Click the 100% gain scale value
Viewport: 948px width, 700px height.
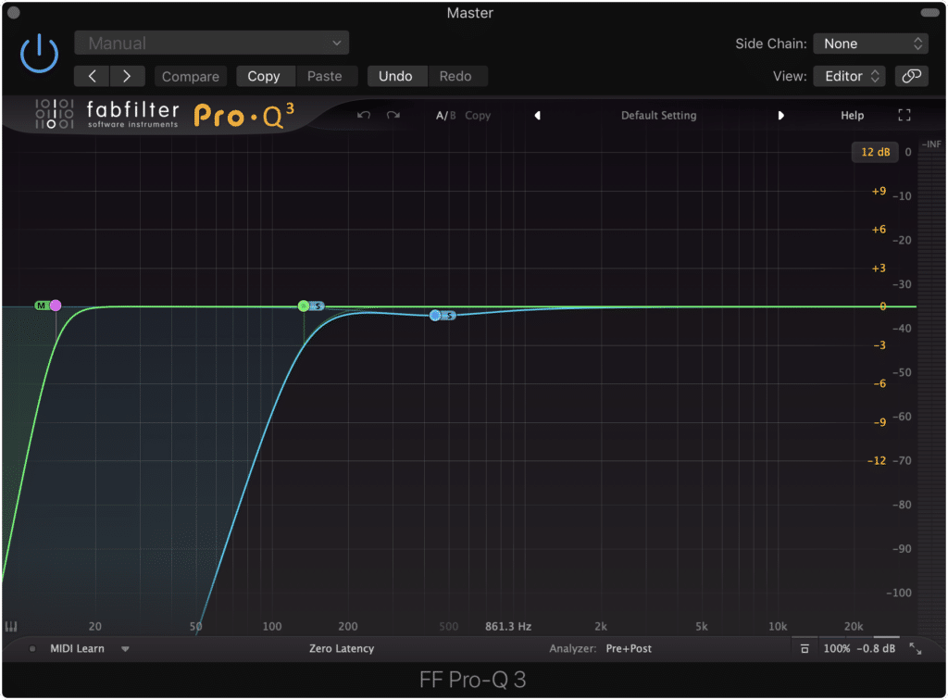837,649
